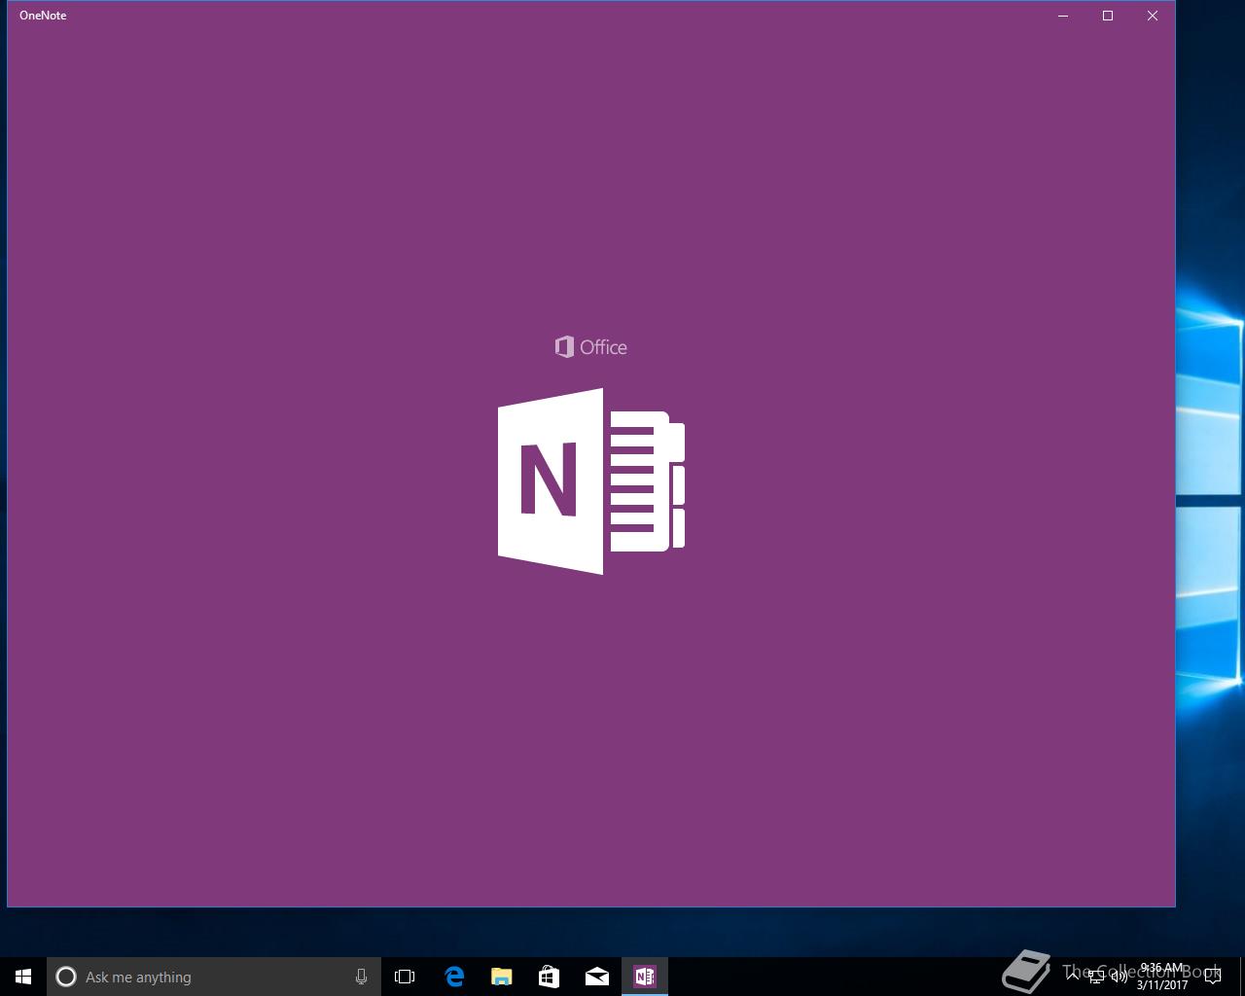
Task: Click the Show desktop sliver button
Action: (x=1242, y=977)
